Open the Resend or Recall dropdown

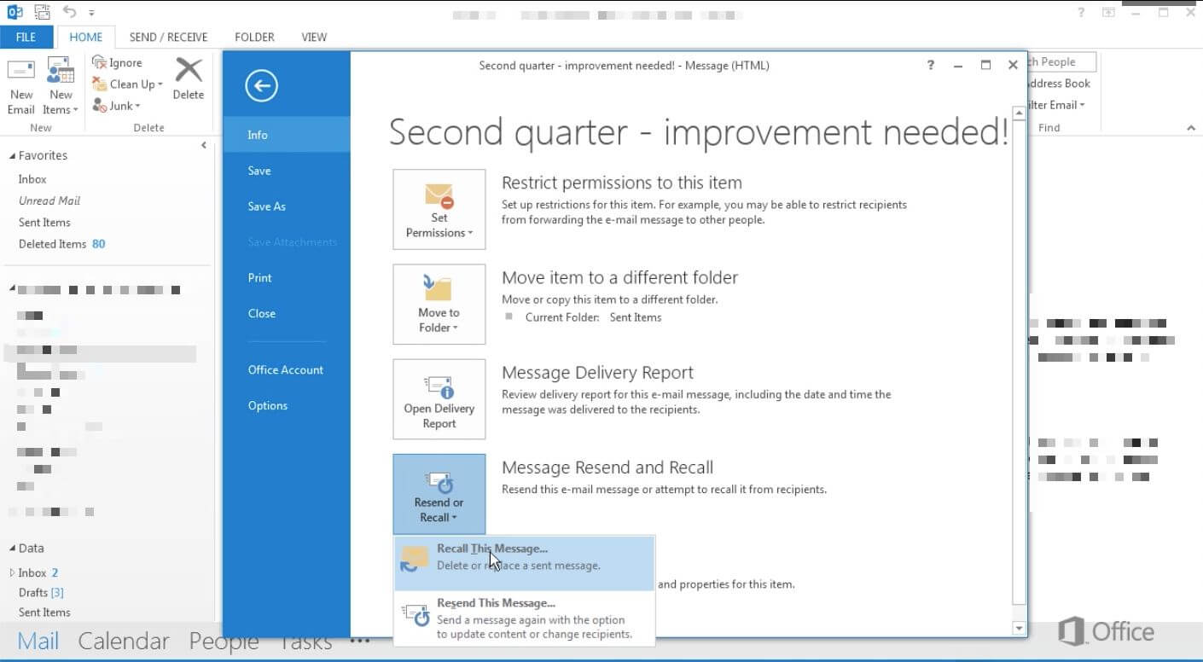(439, 495)
